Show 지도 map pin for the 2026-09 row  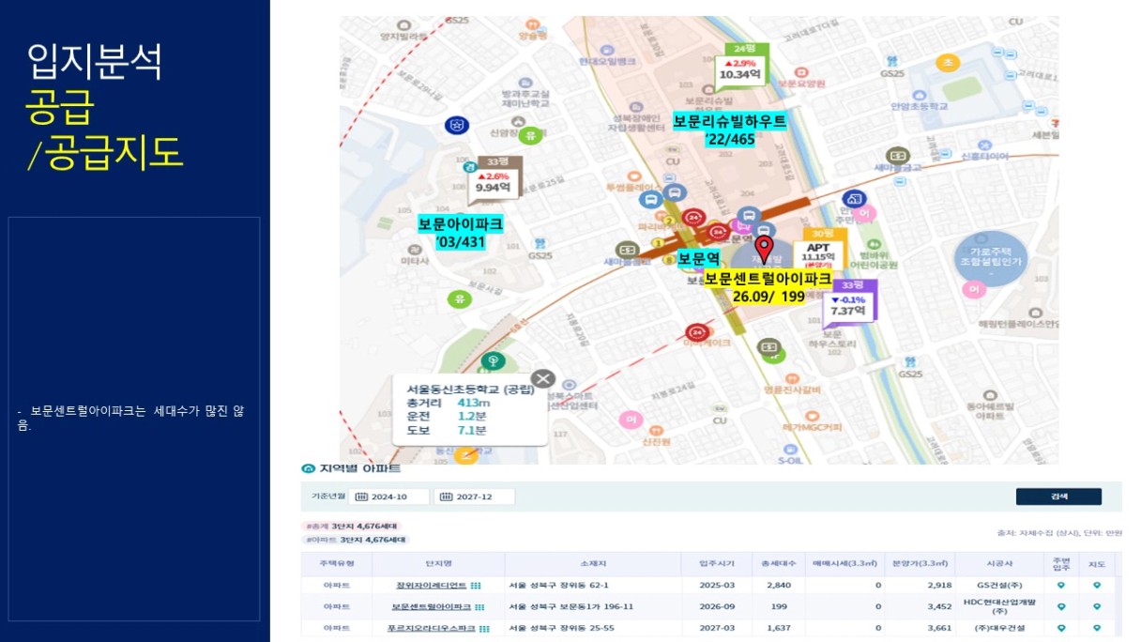point(1097,606)
